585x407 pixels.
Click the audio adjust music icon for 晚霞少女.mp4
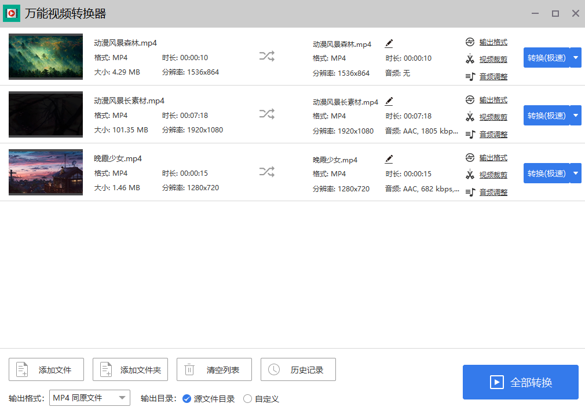point(470,192)
